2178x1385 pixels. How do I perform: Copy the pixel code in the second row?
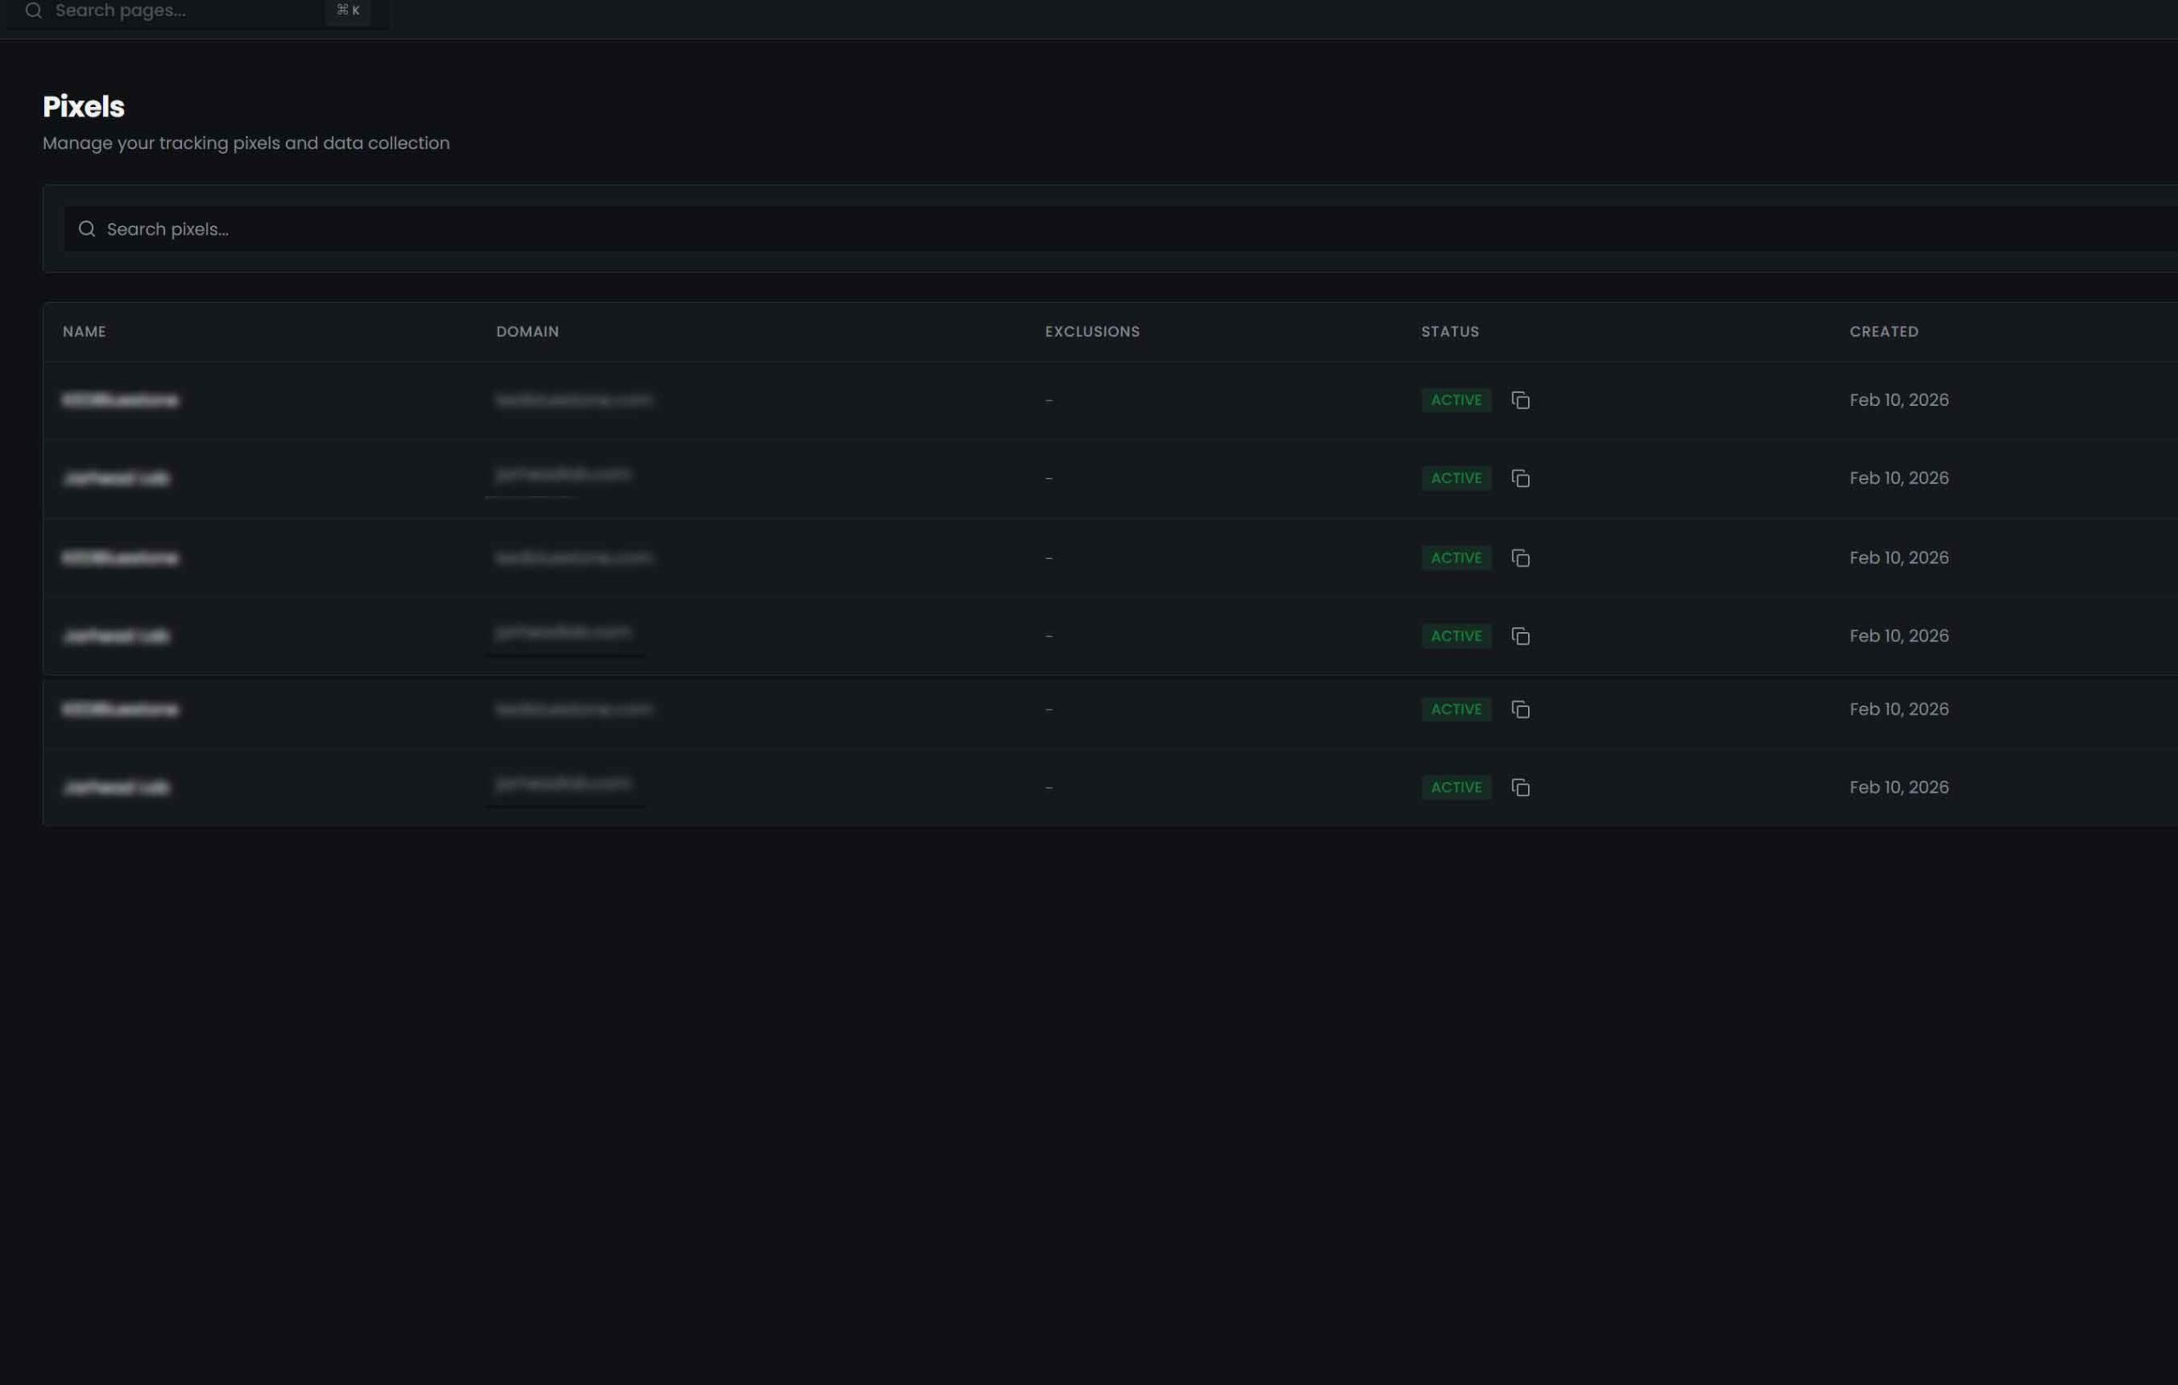(1520, 477)
